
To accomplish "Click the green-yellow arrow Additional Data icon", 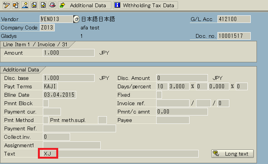I will coord(62,5).
